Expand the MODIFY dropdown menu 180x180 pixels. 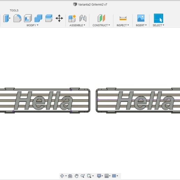click(x=32, y=25)
